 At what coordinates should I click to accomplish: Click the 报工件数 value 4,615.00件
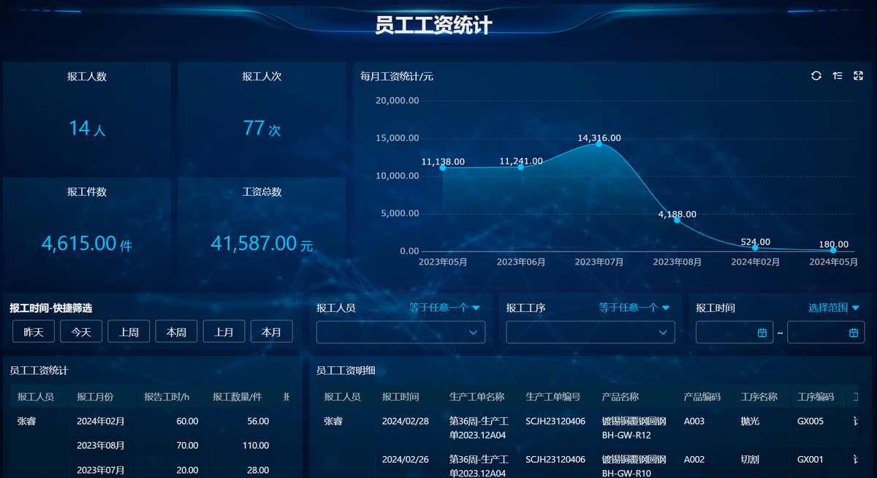87,243
